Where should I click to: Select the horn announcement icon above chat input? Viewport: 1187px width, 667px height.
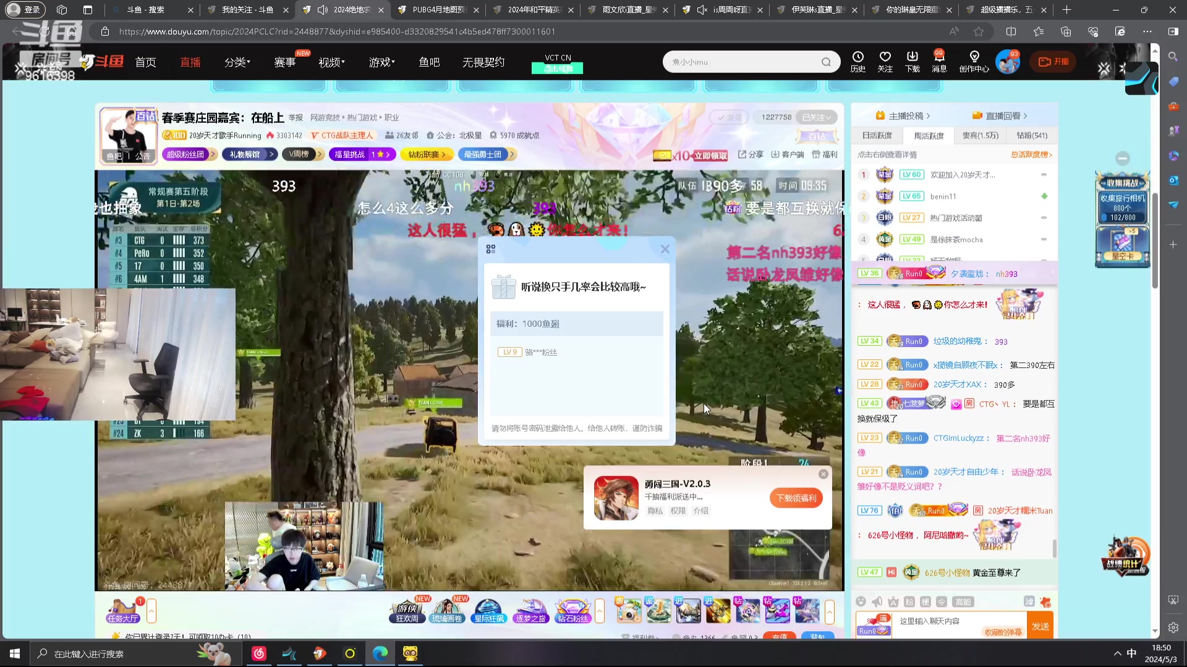pyautogui.click(x=877, y=602)
